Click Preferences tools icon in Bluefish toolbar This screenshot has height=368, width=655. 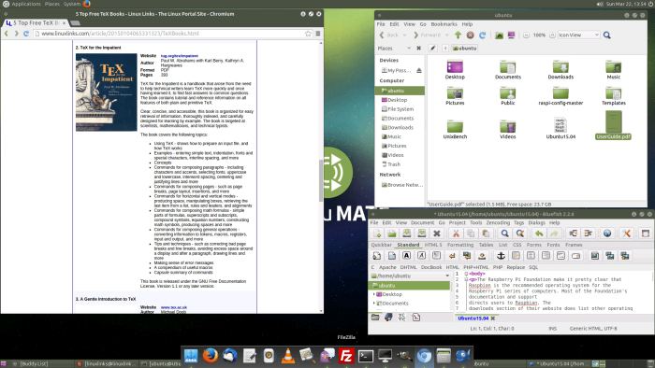tap(626, 234)
